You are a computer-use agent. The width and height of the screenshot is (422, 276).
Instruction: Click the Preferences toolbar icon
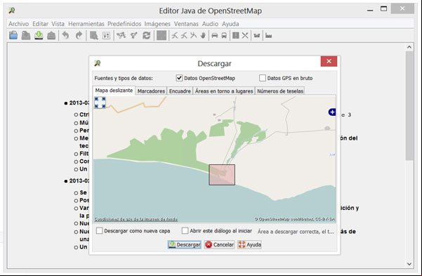(106, 35)
